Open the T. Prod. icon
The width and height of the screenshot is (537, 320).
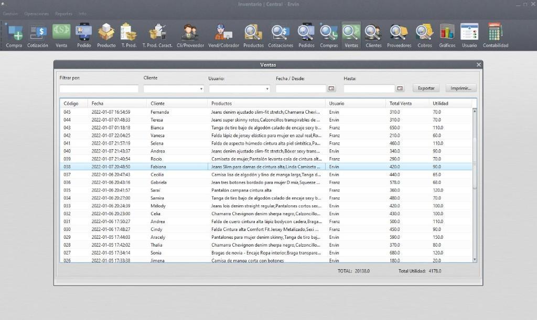(x=129, y=36)
